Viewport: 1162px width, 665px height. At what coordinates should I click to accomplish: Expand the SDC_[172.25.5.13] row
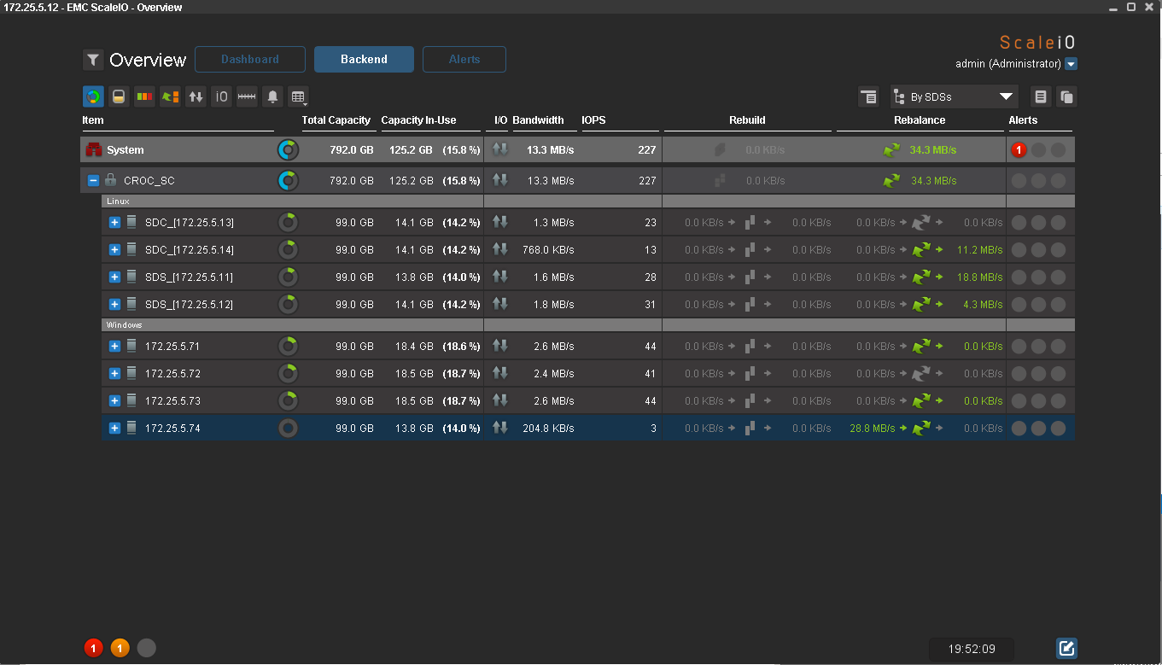[x=114, y=223]
